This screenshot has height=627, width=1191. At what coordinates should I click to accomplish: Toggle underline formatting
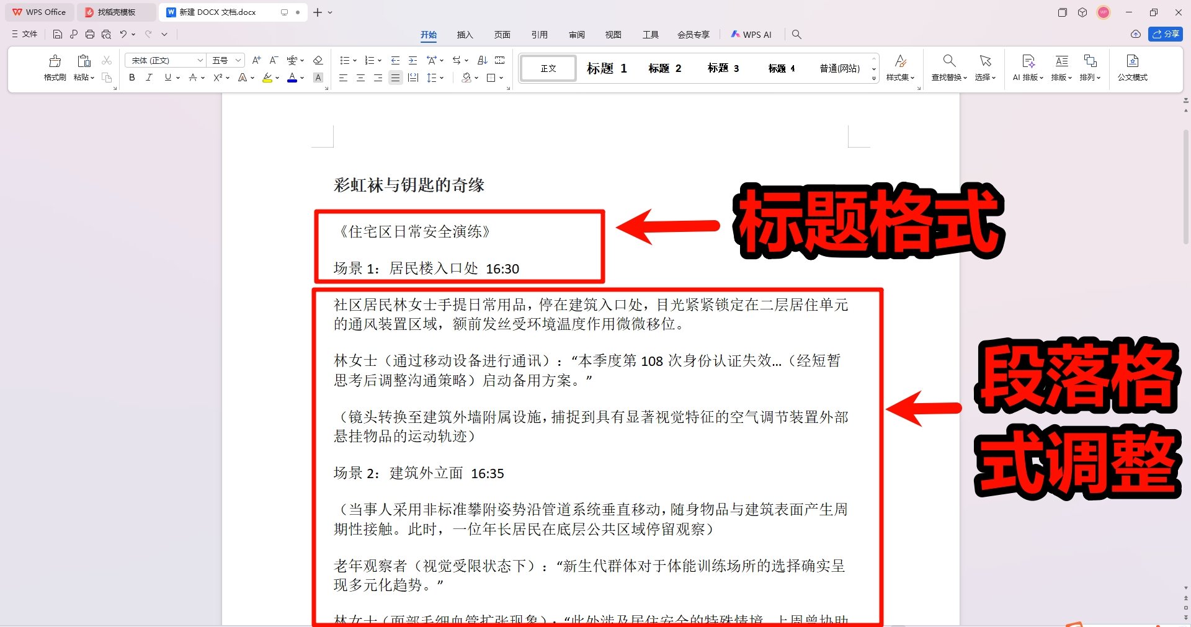pos(166,78)
